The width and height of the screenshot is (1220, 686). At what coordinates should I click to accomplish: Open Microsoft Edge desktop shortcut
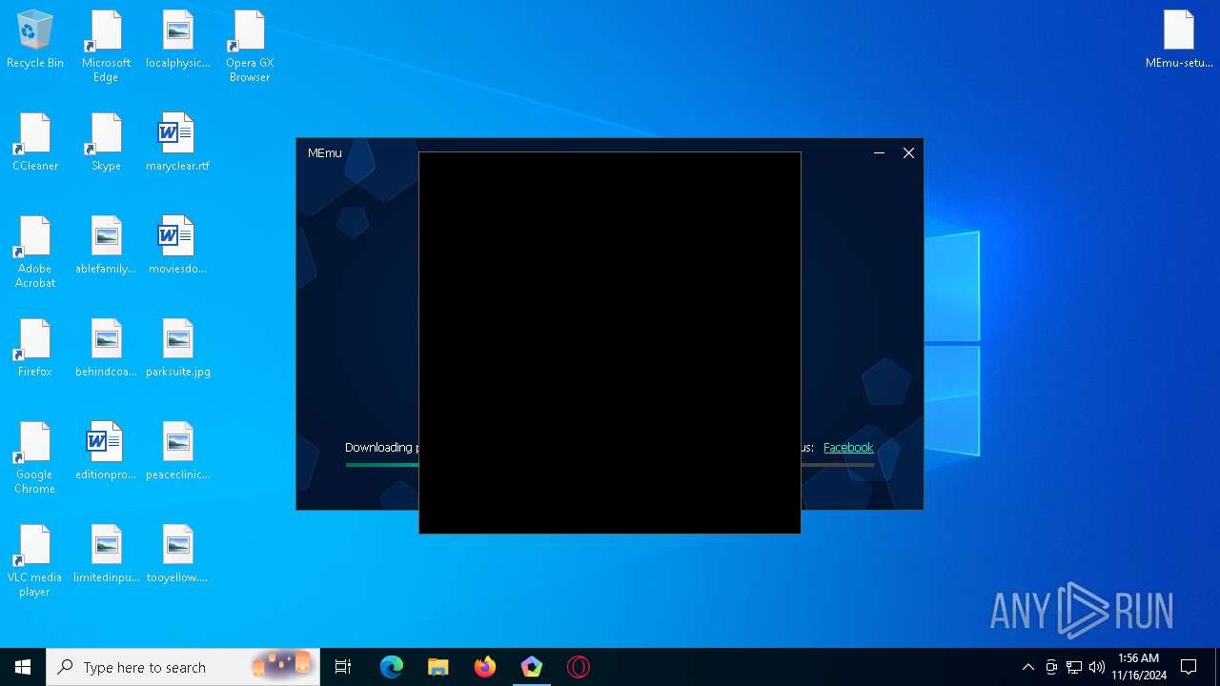pyautogui.click(x=106, y=47)
